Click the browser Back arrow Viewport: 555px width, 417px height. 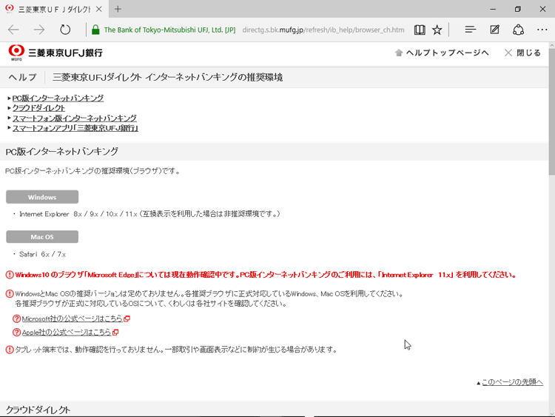pyautogui.click(x=14, y=30)
